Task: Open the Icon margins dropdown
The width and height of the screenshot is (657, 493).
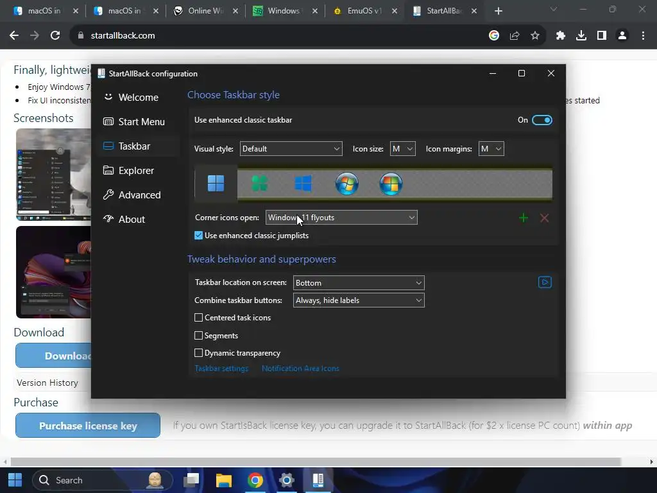Action: pyautogui.click(x=491, y=149)
